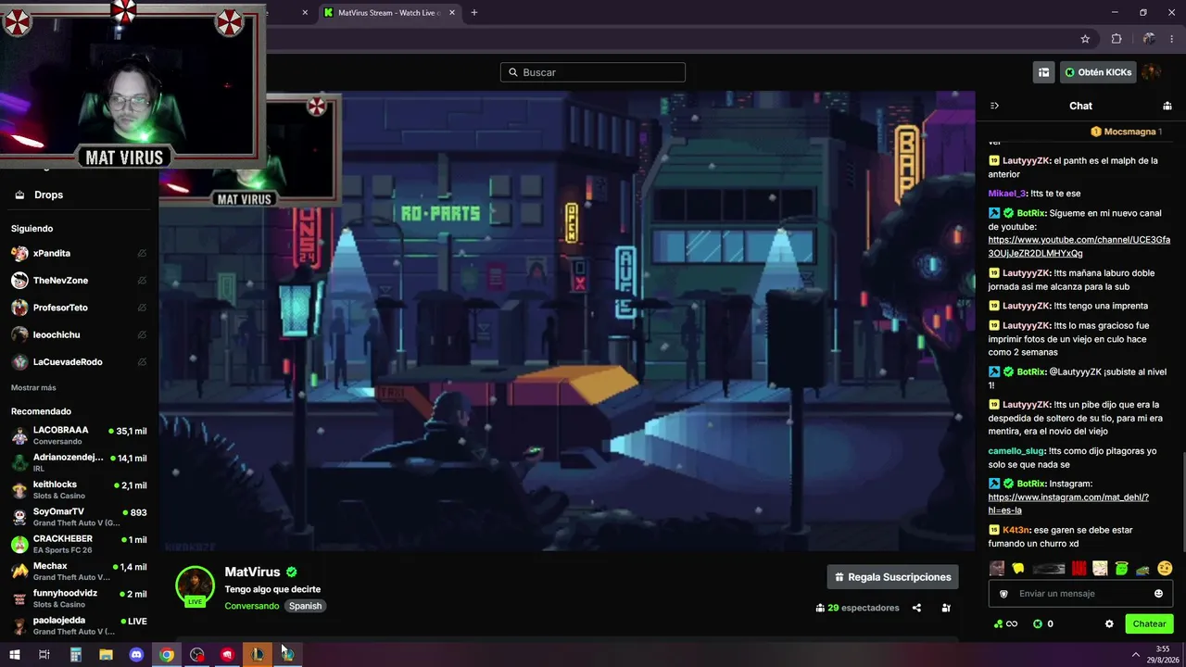Send message with Chatear button
The width and height of the screenshot is (1186, 667).
(1149, 624)
